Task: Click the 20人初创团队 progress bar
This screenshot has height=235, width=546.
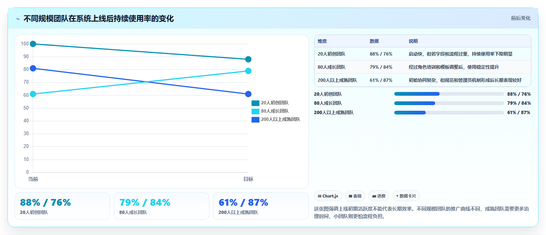Action: tap(449, 94)
